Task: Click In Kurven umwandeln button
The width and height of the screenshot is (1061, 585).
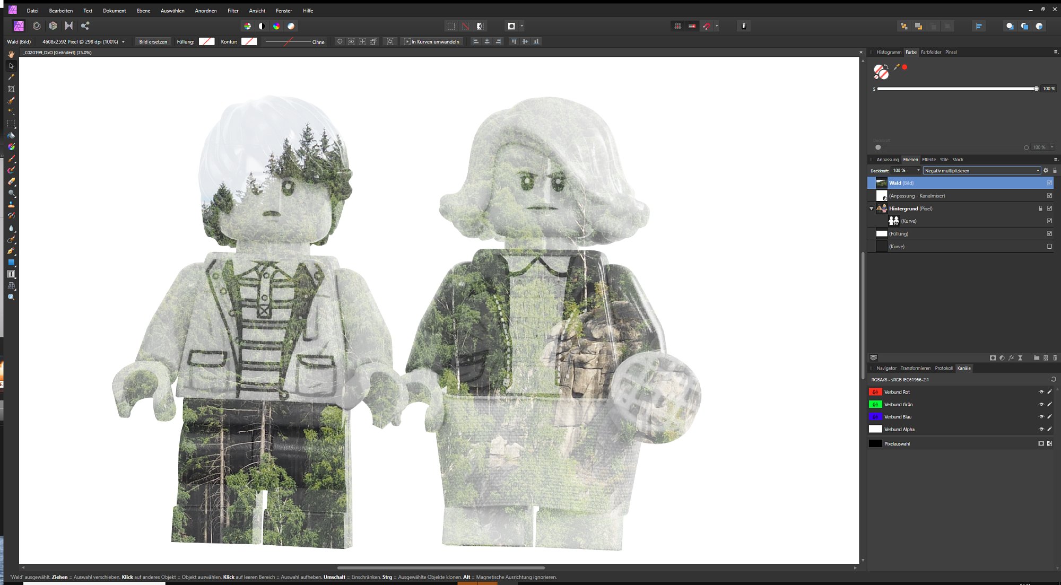Action: point(432,42)
